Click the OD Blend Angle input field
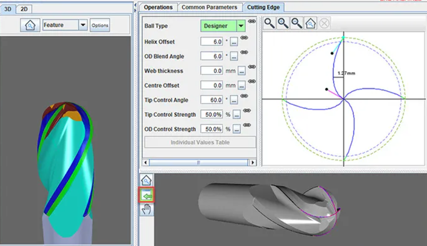The width and height of the screenshot is (427, 246). [x=211, y=56]
